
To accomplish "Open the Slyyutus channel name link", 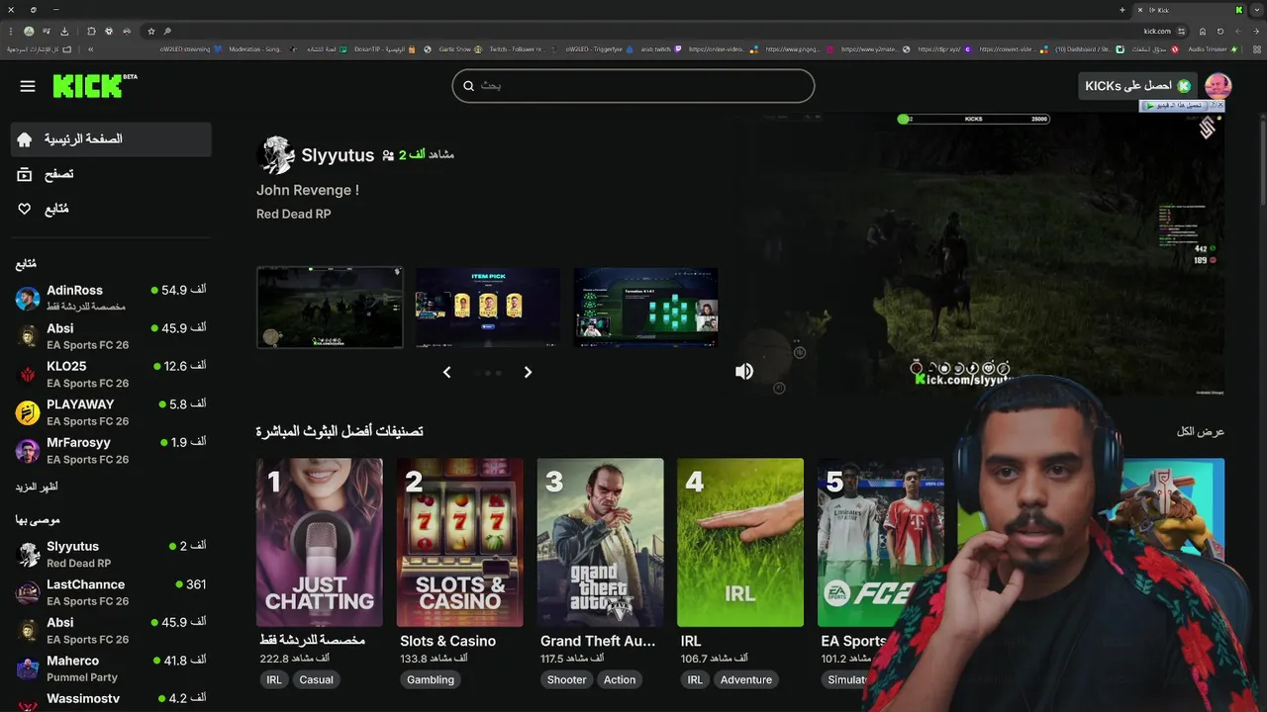I will click(338, 155).
